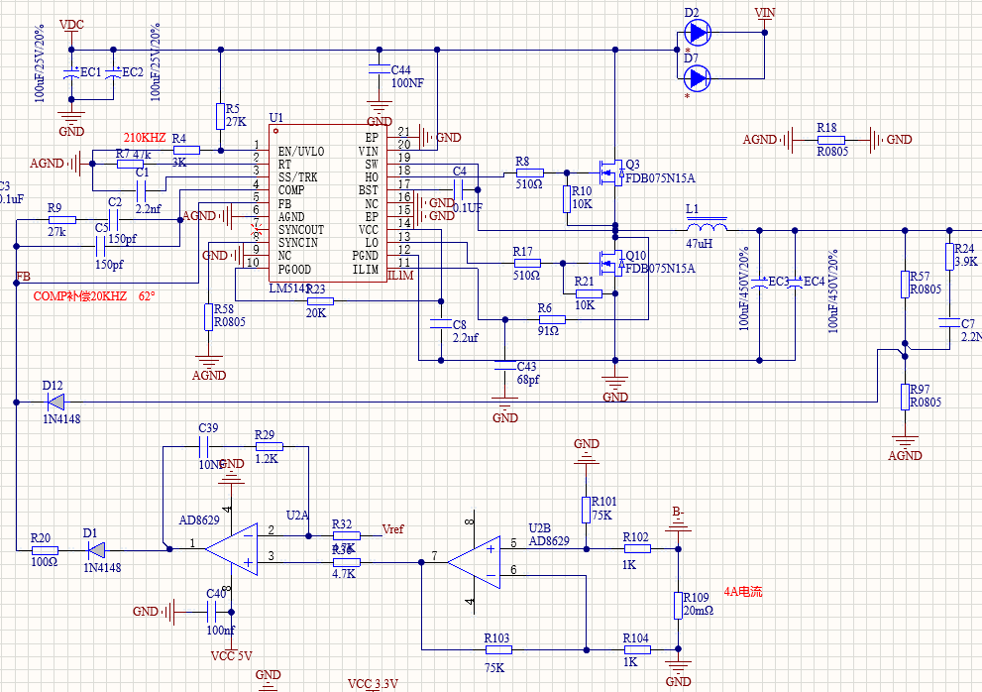This screenshot has height=692, width=982.
Task: Select the R109 20mΩ sense resistor
Action: (678, 605)
